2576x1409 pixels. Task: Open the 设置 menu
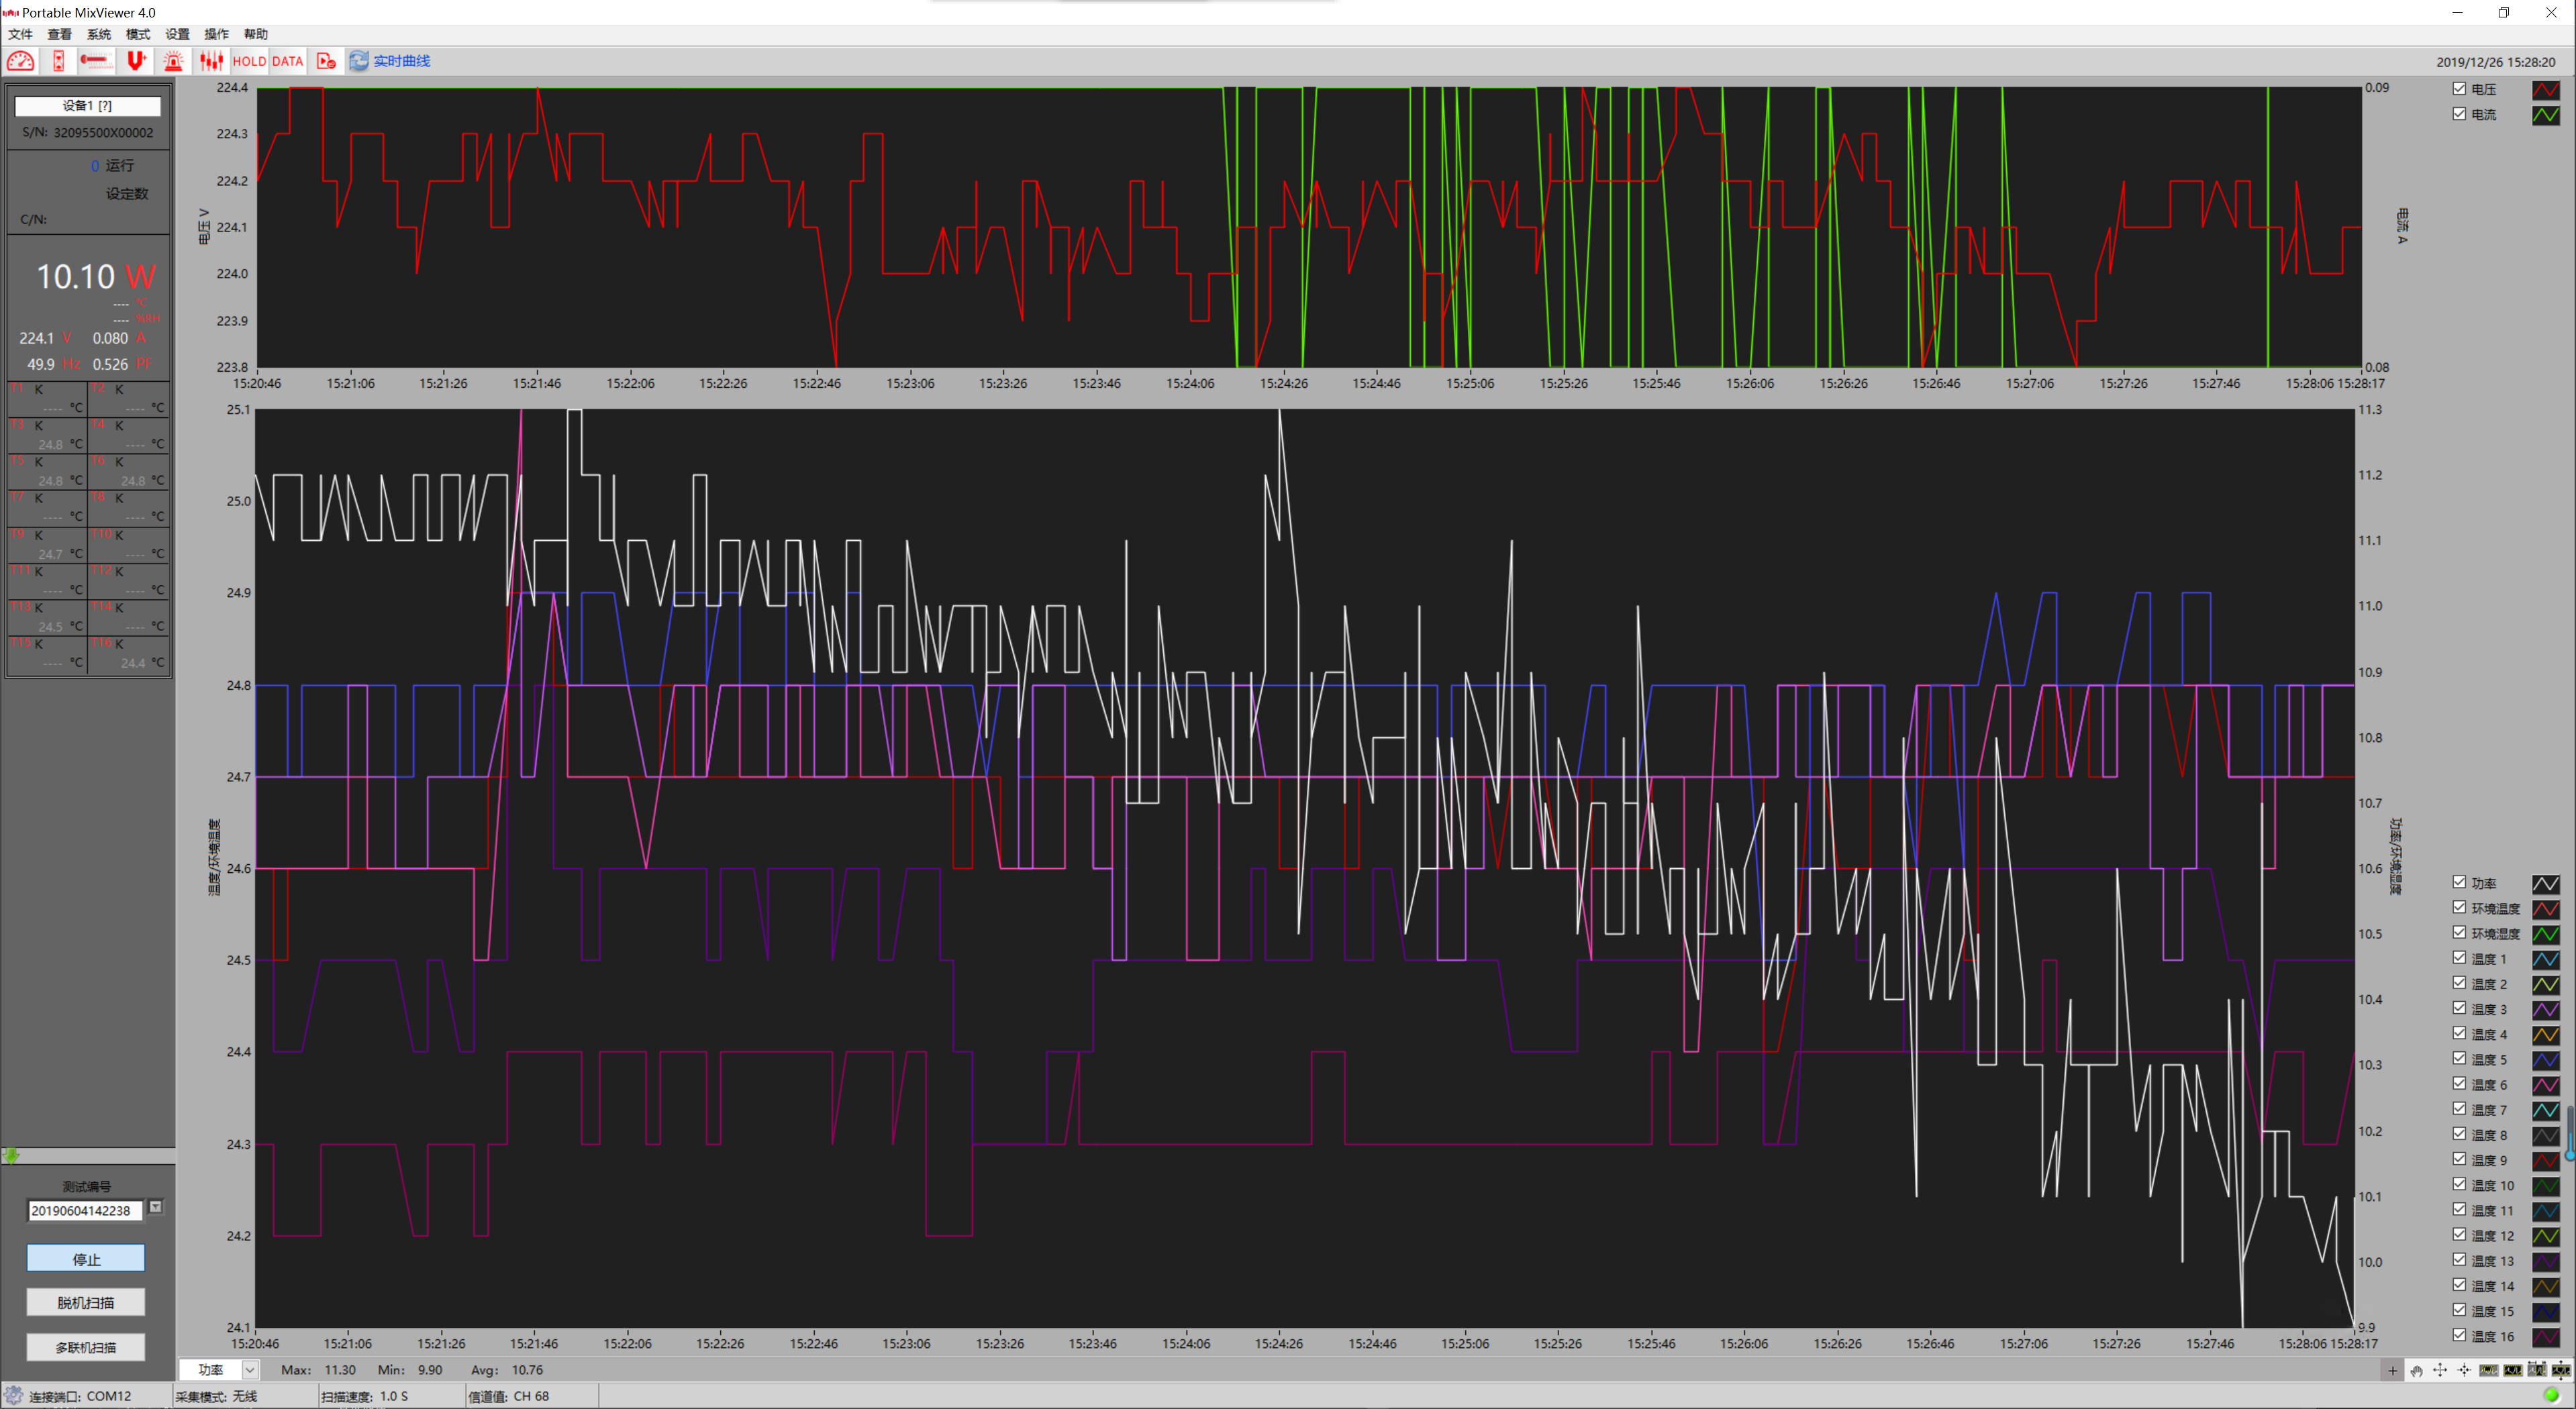177,34
